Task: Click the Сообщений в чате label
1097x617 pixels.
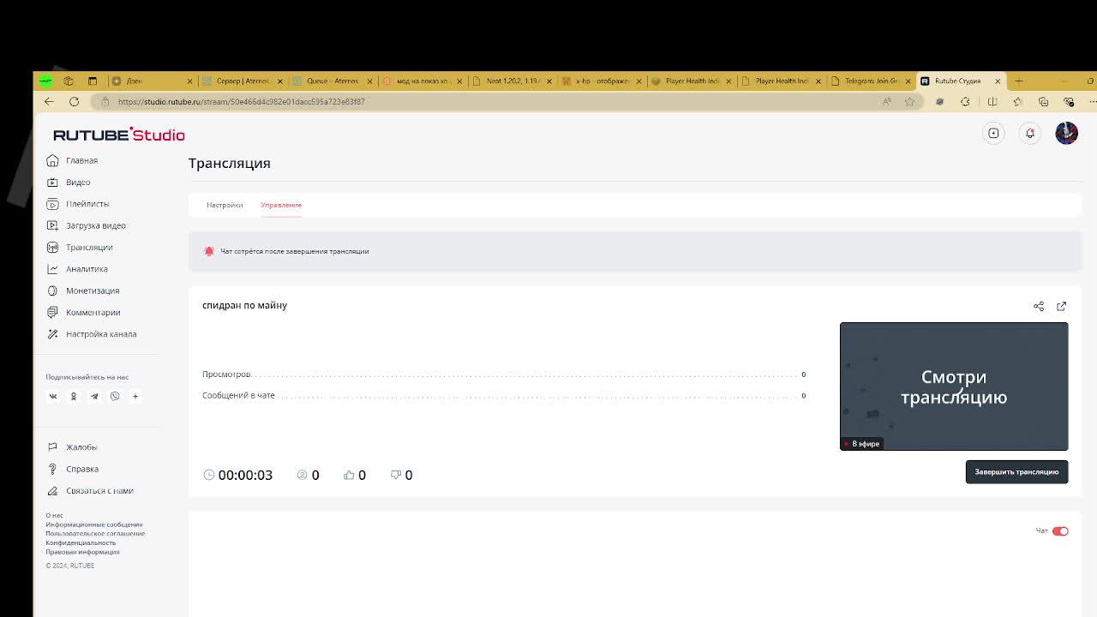Action: (x=238, y=396)
